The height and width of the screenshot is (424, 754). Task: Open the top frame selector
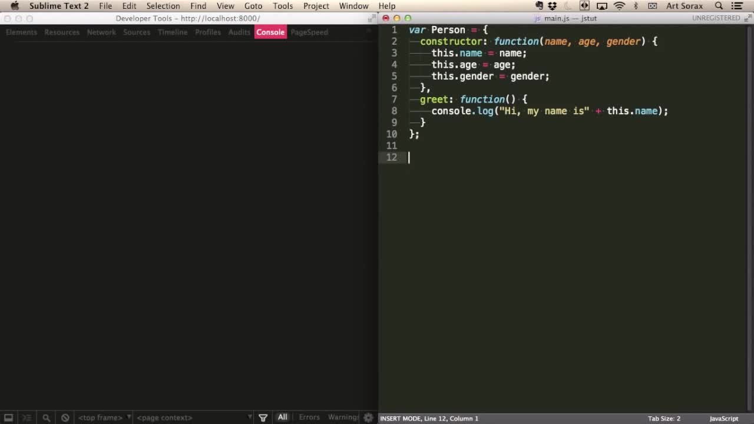tap(105, 418)
